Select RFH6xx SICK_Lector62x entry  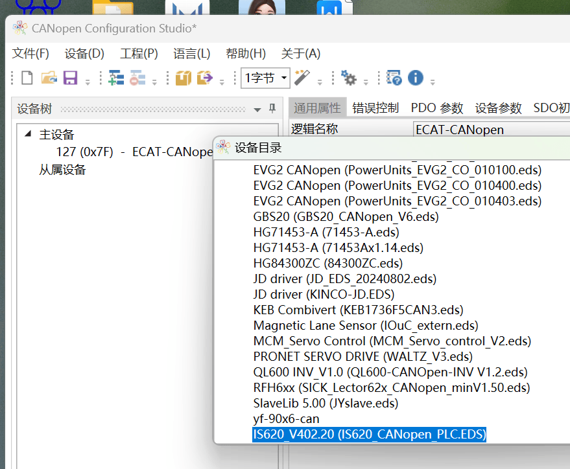point(392,387)
